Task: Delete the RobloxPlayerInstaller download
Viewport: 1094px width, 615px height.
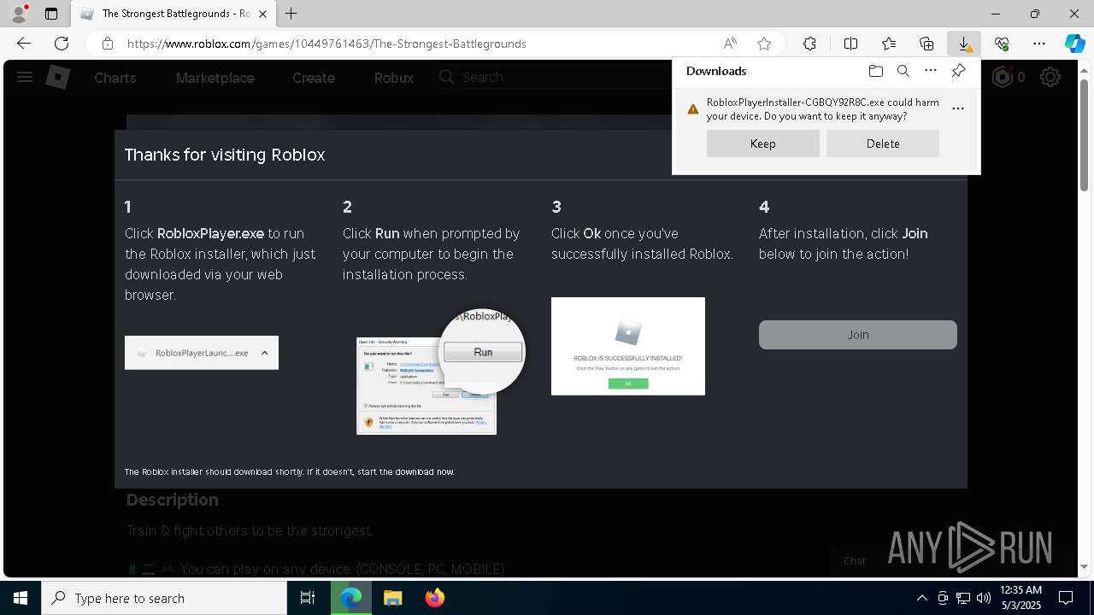Action: (883, 143)
